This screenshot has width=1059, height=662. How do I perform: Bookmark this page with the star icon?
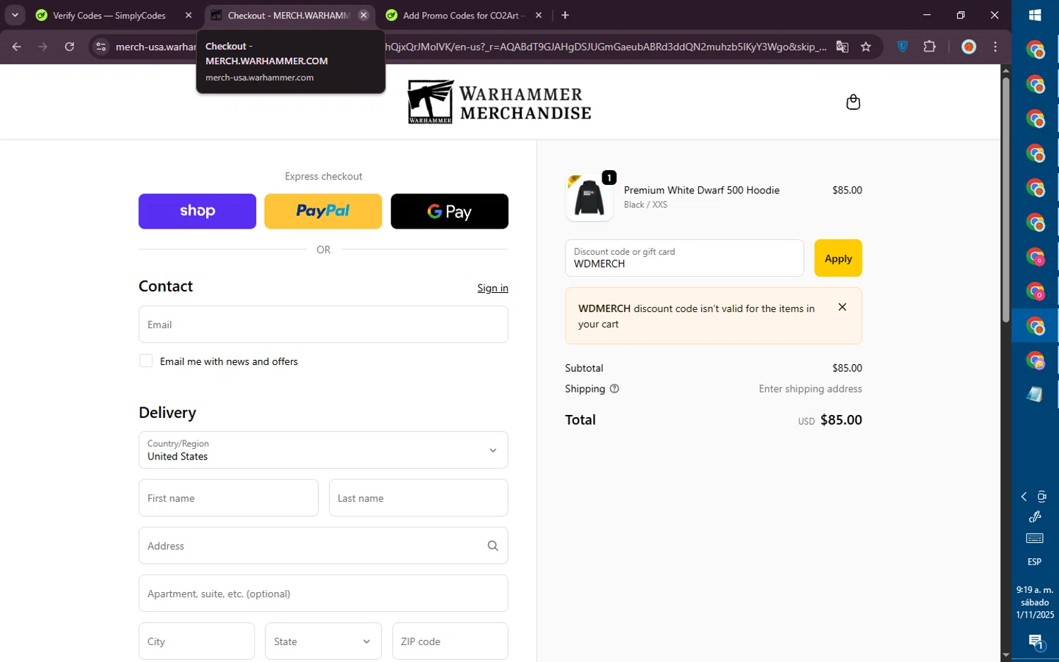click(x=866, y=47)
